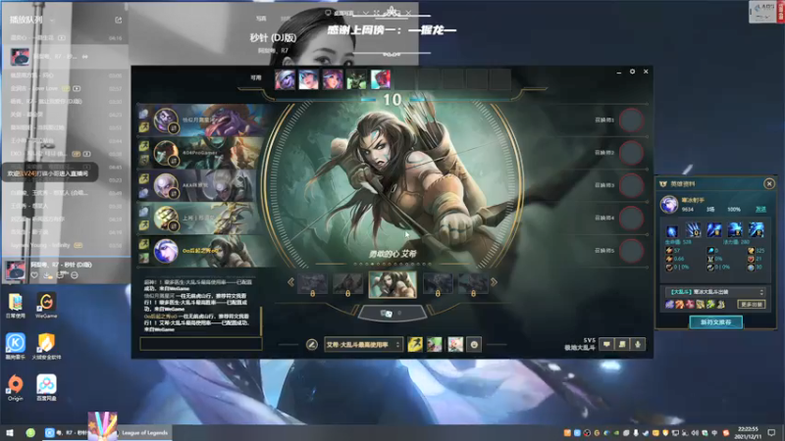Click the chat log scrollbar
The height and width of the screenshot is (441, 785).
coord(261,321)
